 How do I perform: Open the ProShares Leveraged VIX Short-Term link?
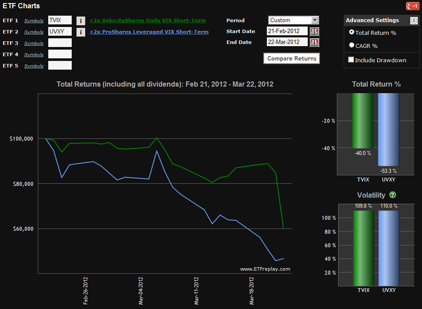[x=149, y=32]
